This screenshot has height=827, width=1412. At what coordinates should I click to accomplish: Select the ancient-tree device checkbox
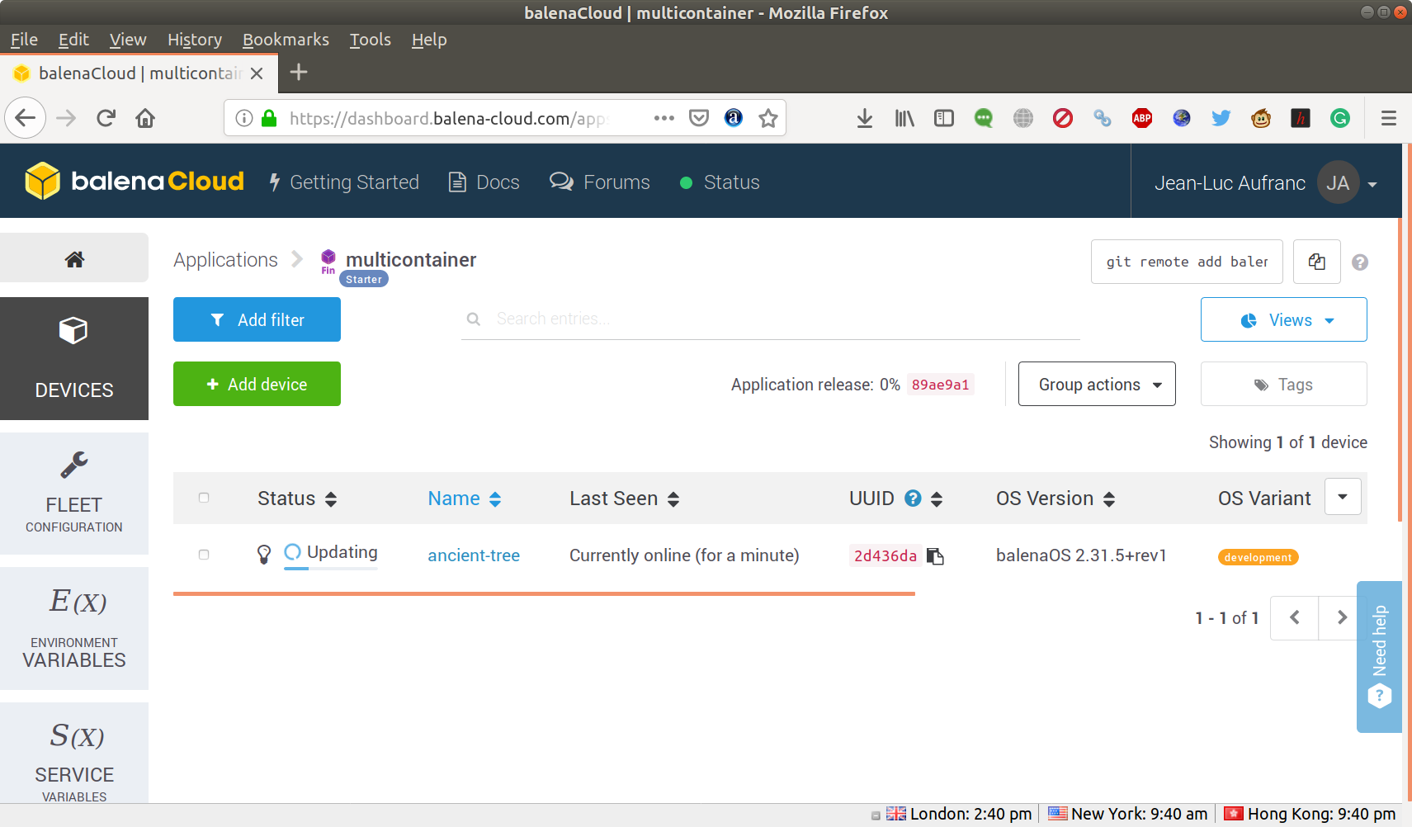click(204, 555)
